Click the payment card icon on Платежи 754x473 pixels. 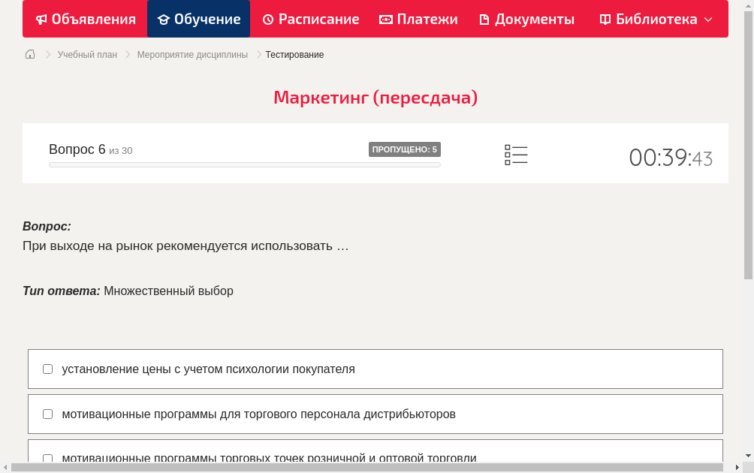pos(385,19)
